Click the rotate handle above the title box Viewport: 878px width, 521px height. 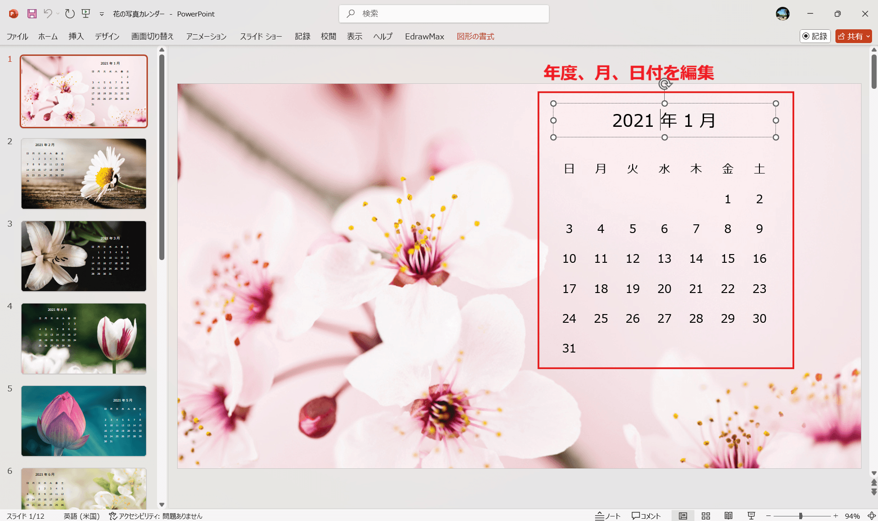pyautogui.click(x=665, y=84)
